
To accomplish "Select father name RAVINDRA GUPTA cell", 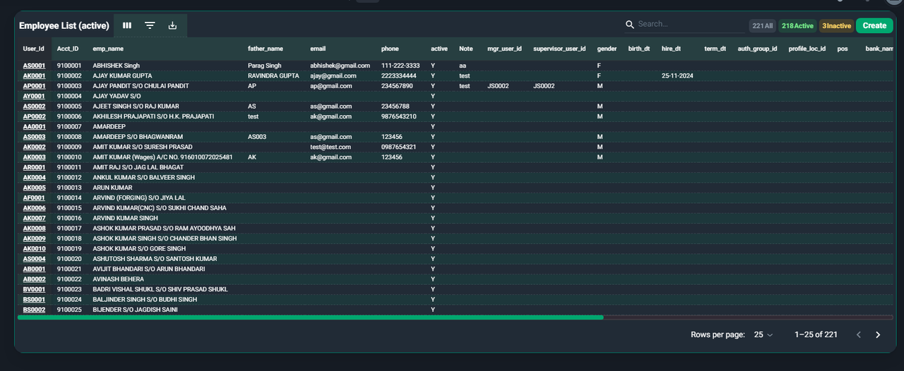I will click(x=273, y=75).
